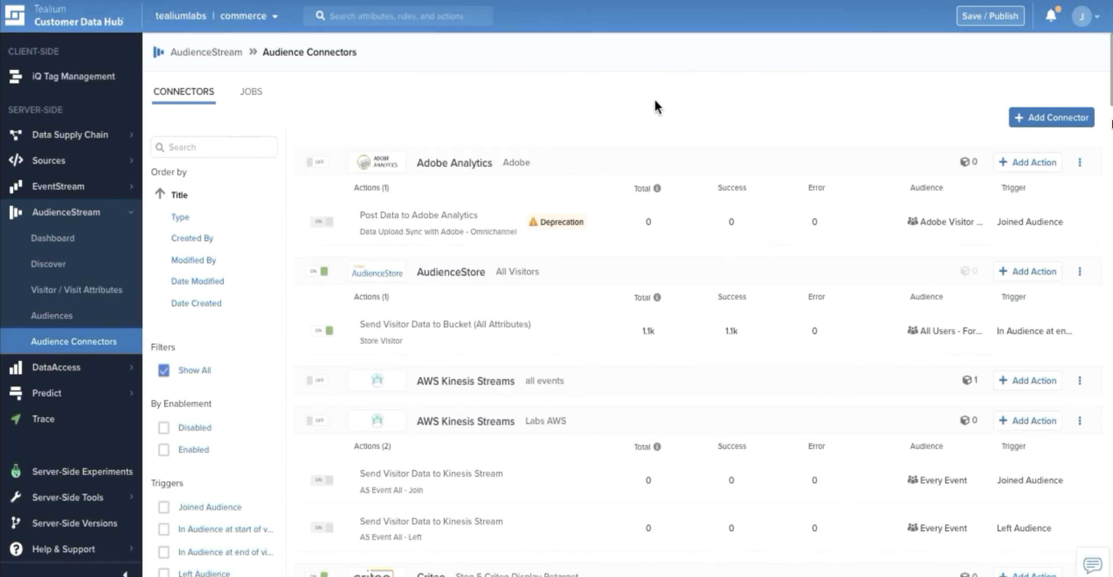This screenshot has height=577, width=1113.
Task: Check the Joined Audience trigger filter
Action: (x=164, y=507)
